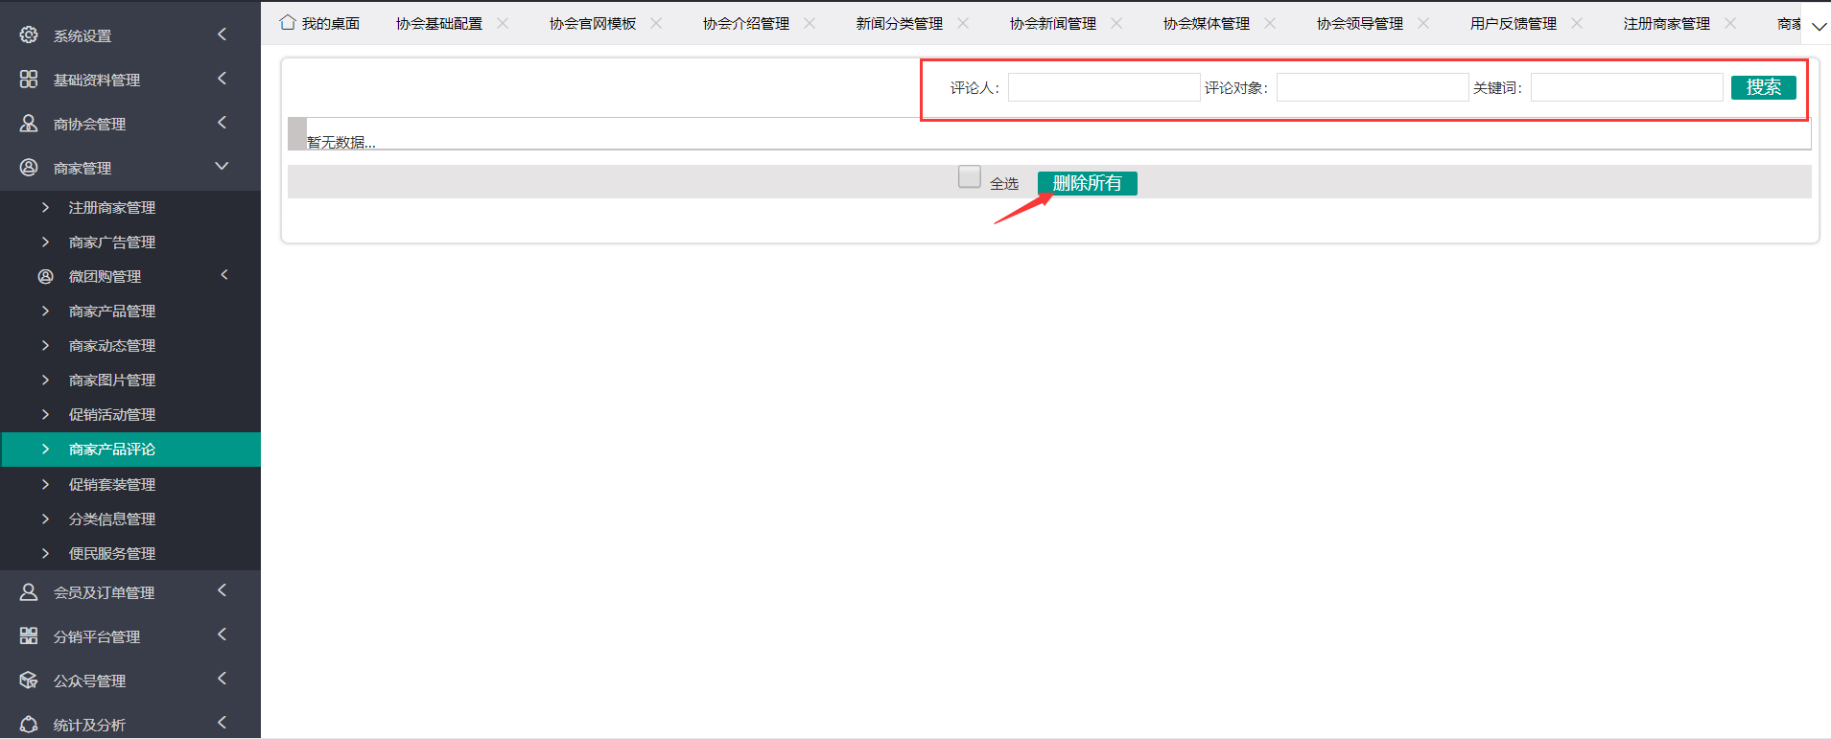Click the 公众号管理 cube icon

click(29, 681)
